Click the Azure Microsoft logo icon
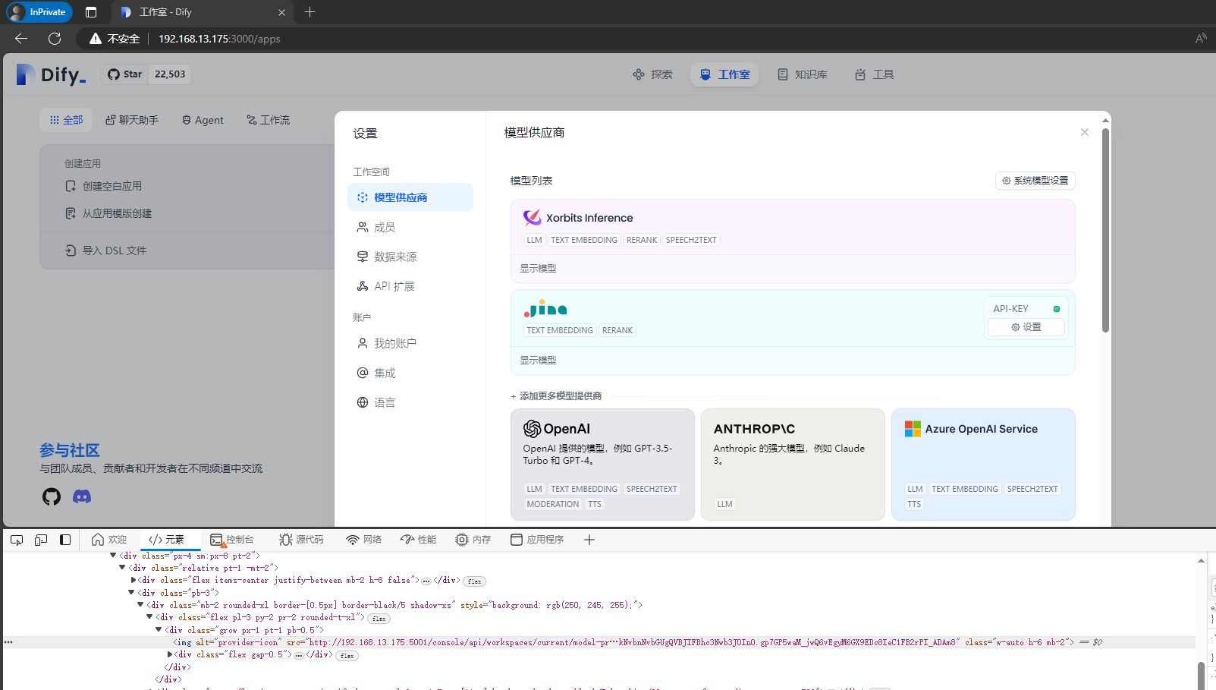Viewport: 1216px width, 690px height. pos(913,429)
